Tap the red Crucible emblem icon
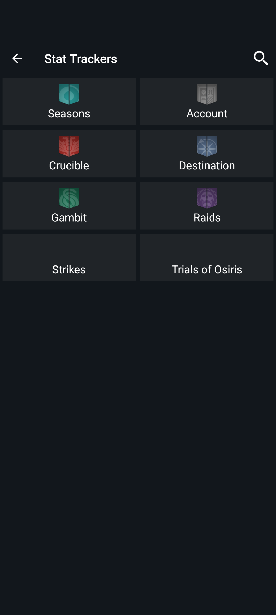Viewport: 276px width, 615px height. click(x=69, y=146)
